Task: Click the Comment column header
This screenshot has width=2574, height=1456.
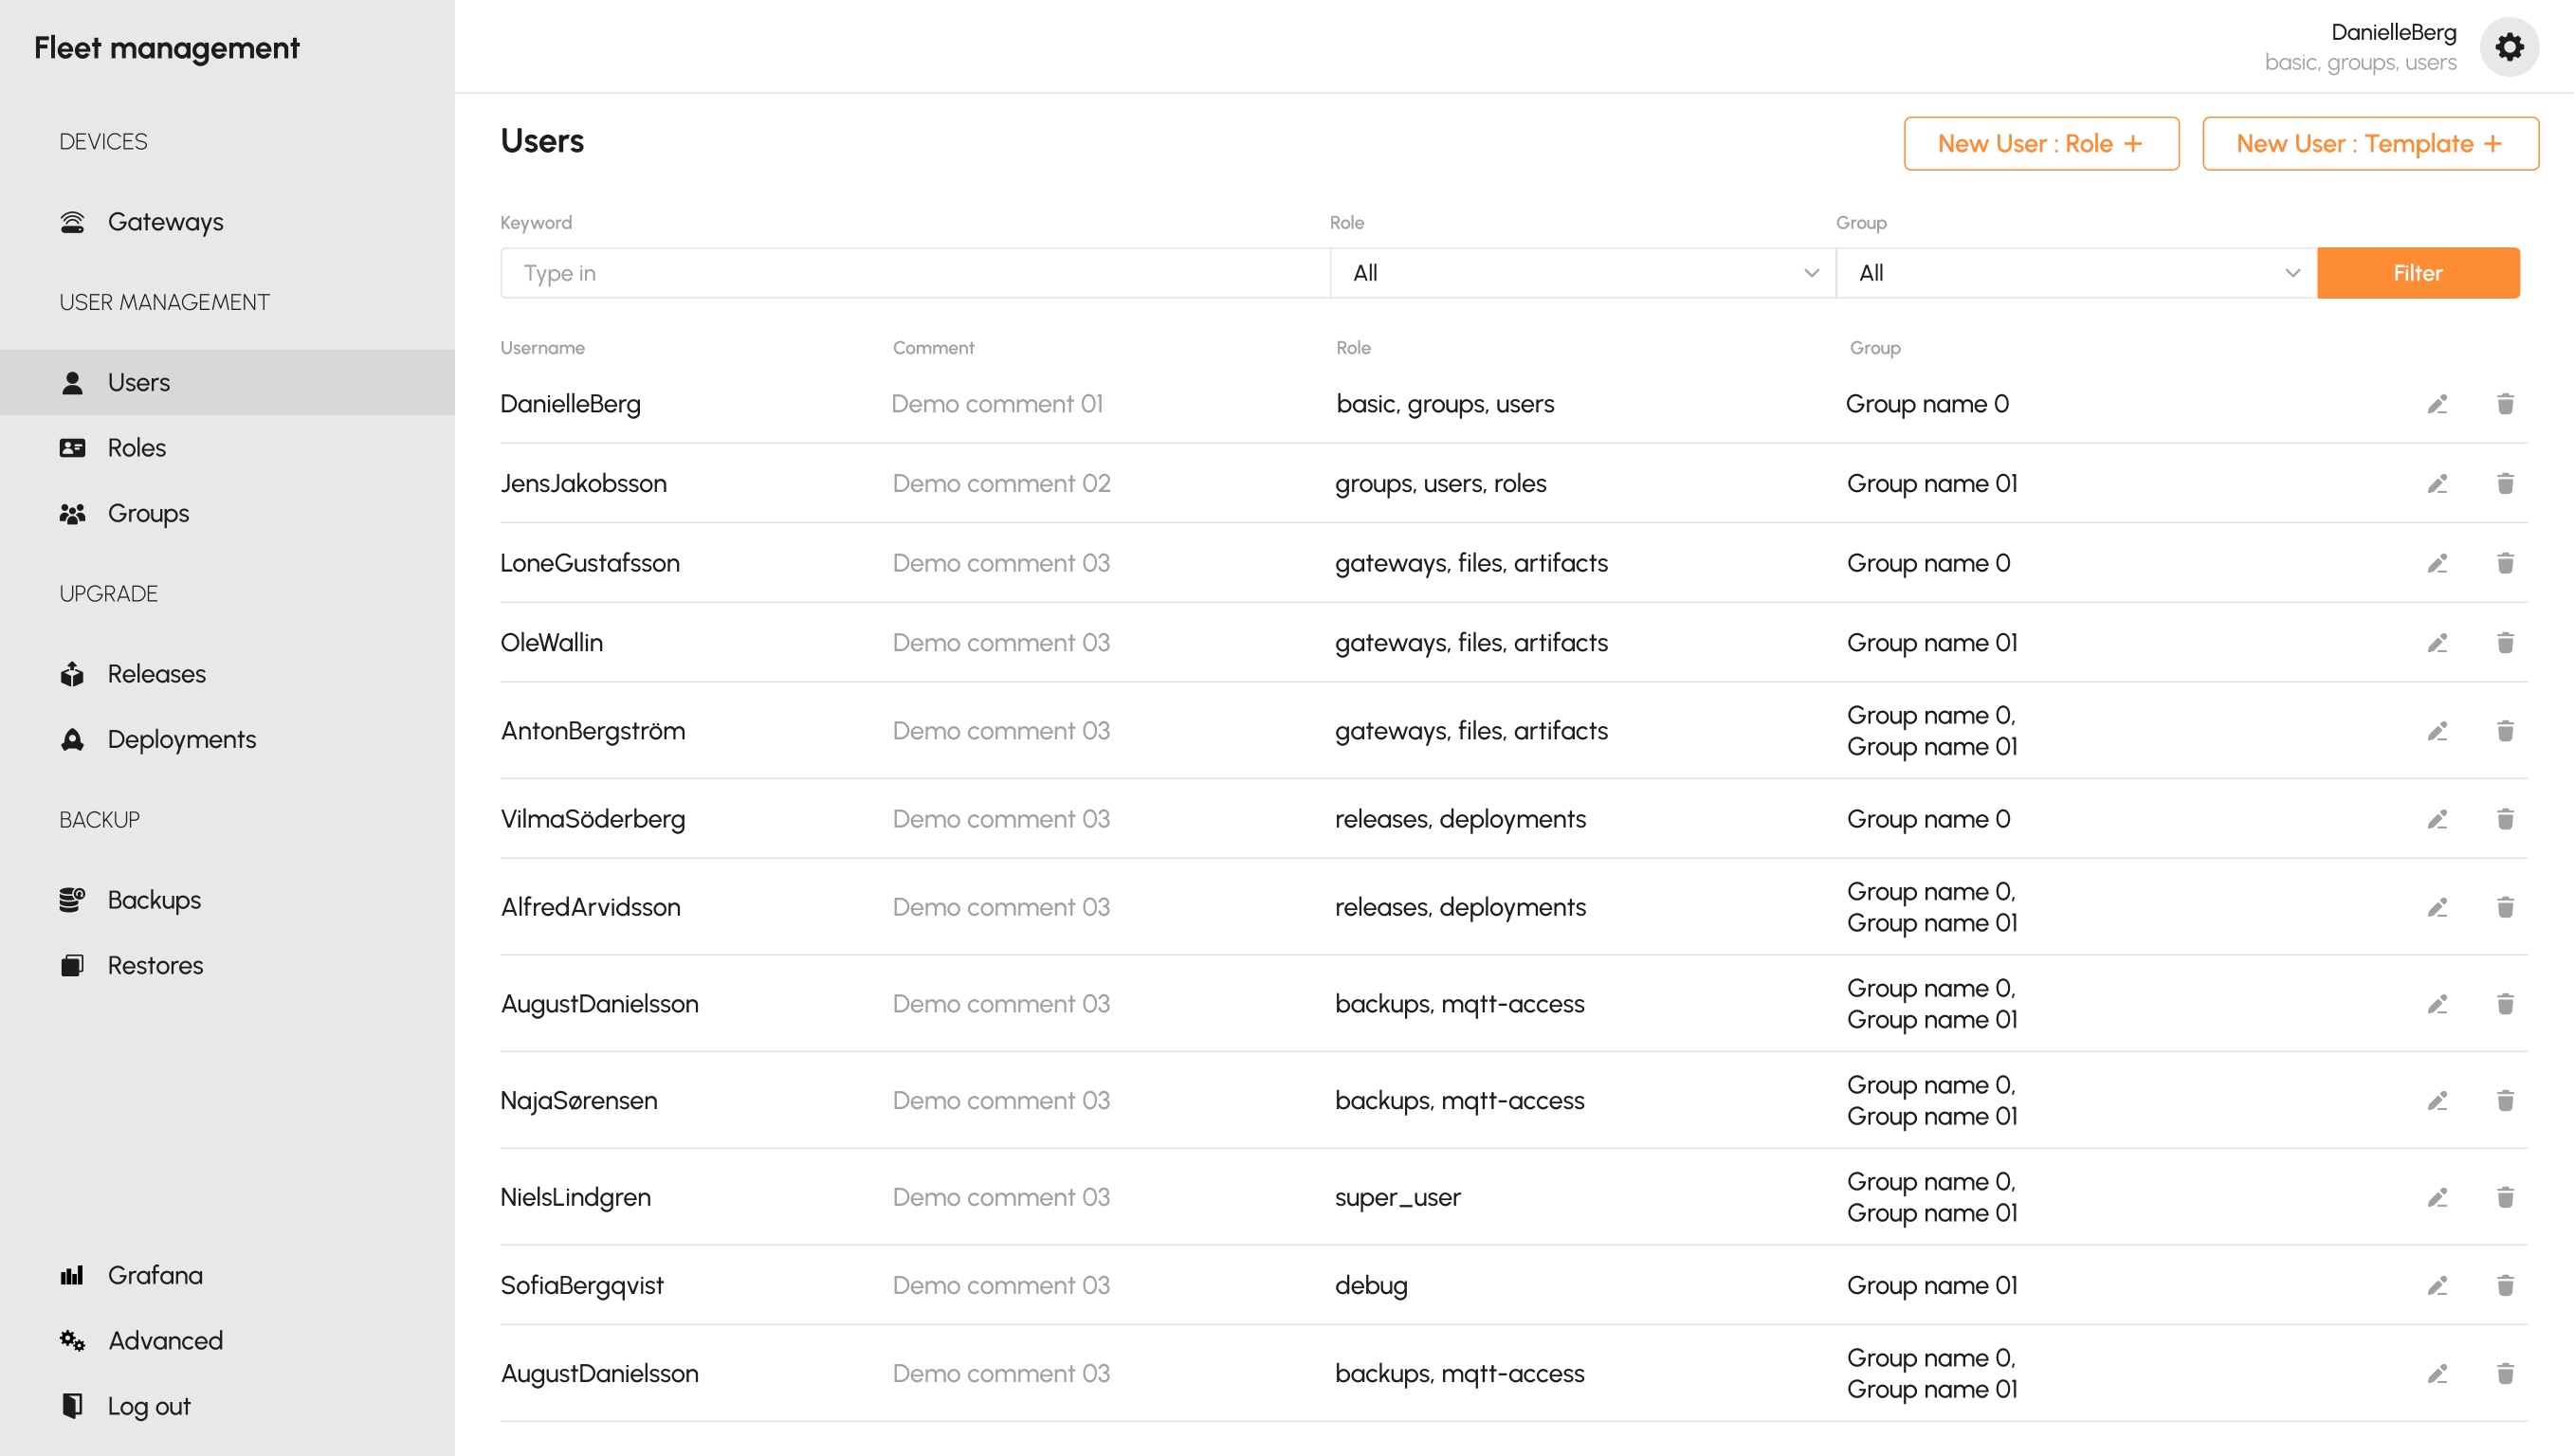Action: (933, 348)
